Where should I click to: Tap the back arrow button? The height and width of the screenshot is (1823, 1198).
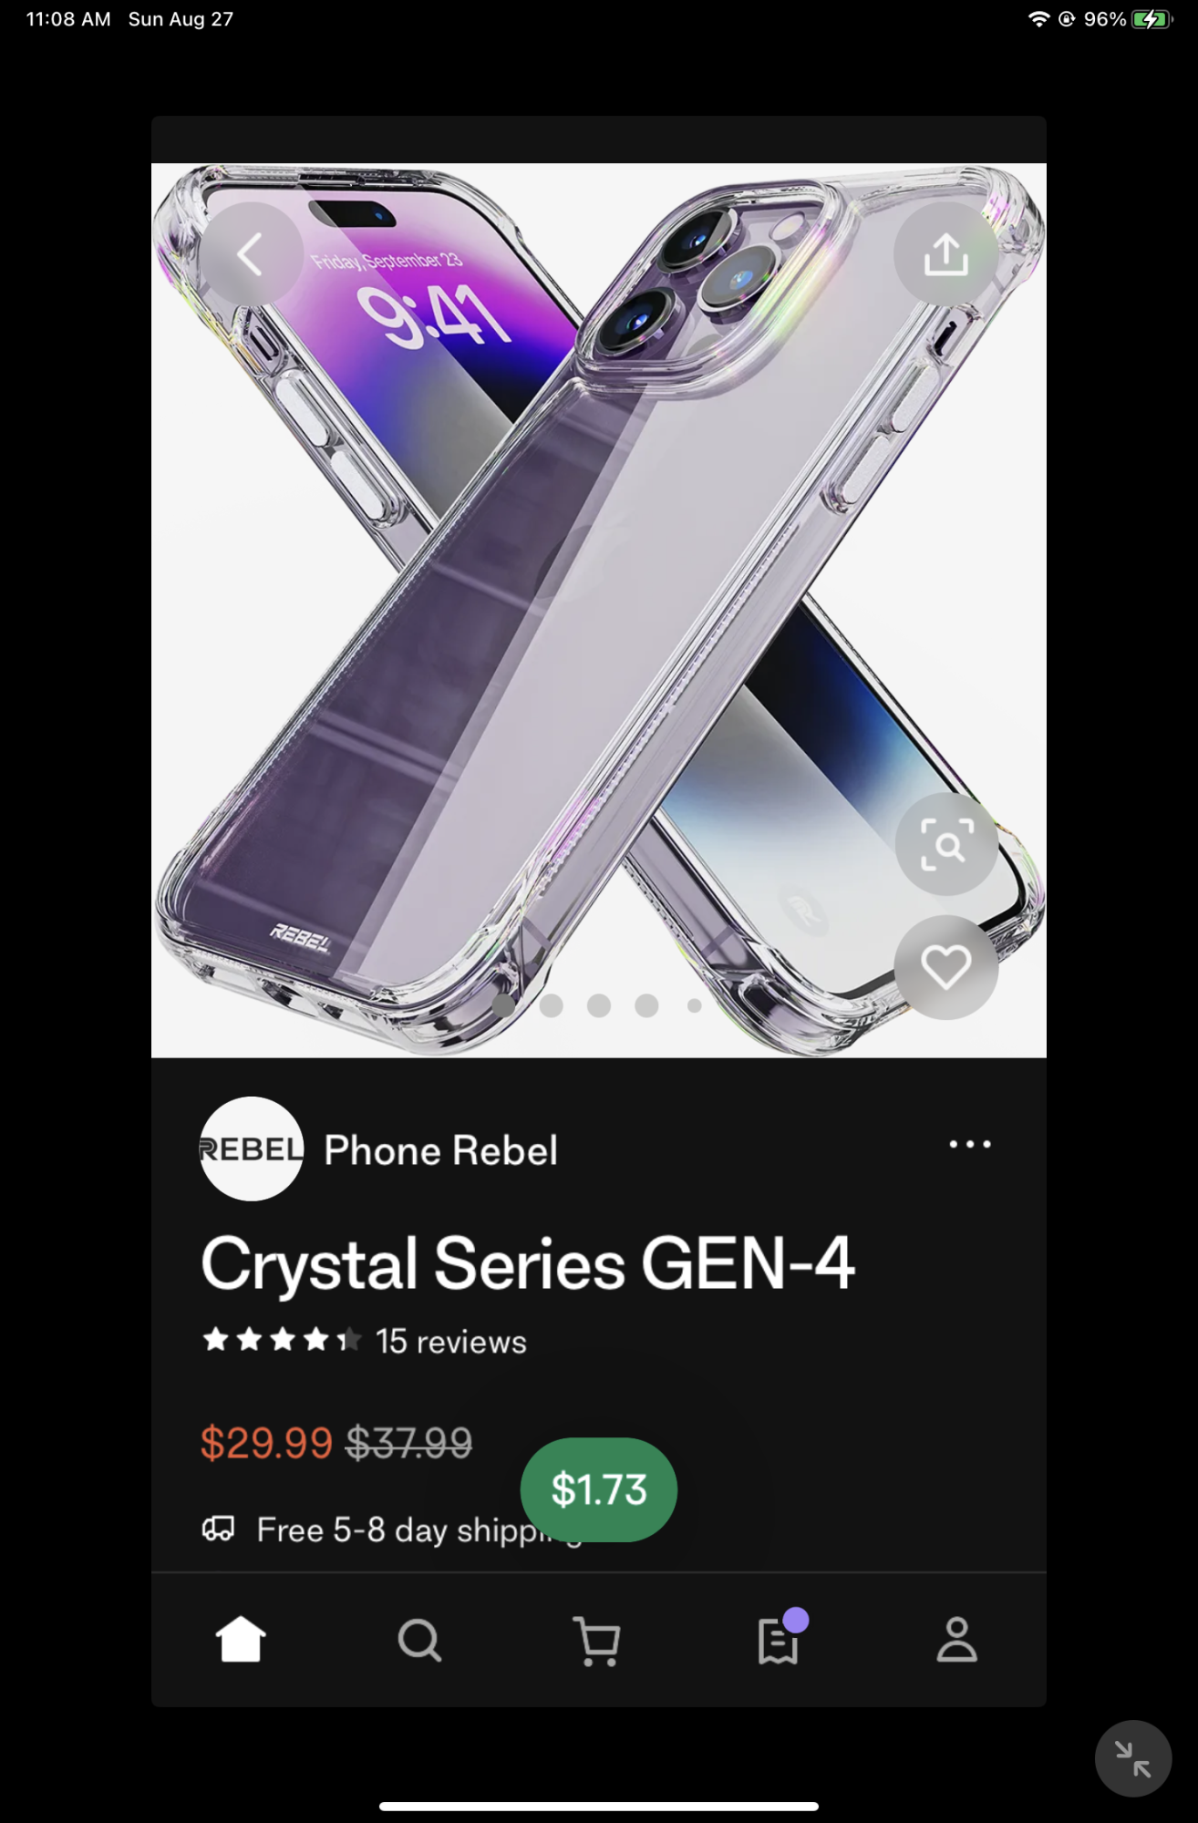point(251,254)
